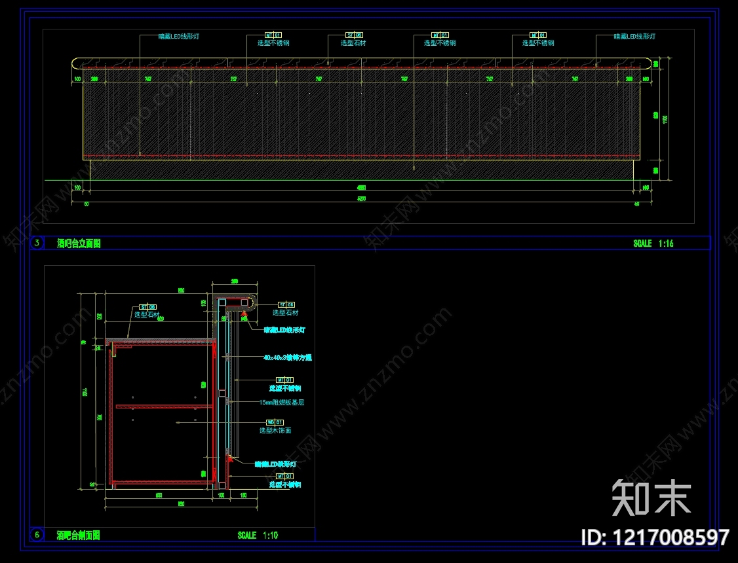Click the circled number 6 drawing marker
The image size is (738, 563).
[37, 535]
